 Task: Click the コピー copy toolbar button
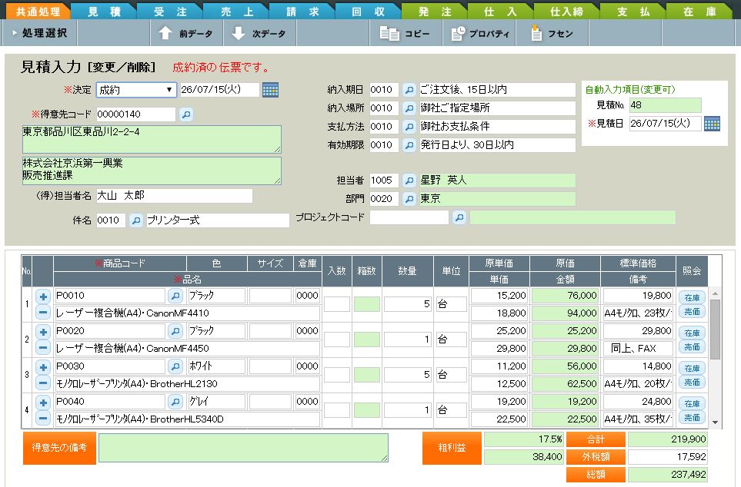coord(406,33)
